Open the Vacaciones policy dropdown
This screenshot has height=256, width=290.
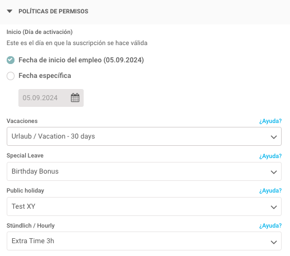coord(144,136)
